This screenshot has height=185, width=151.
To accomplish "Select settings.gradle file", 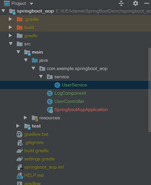I will pyautogui.click(x=39, y=159).
